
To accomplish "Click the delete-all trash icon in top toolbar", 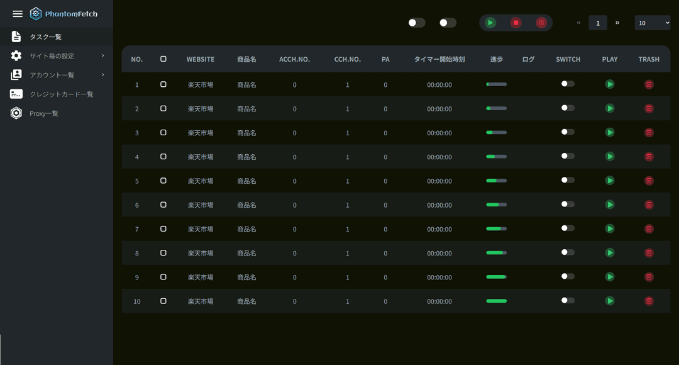I will click(x=541, y=23).
